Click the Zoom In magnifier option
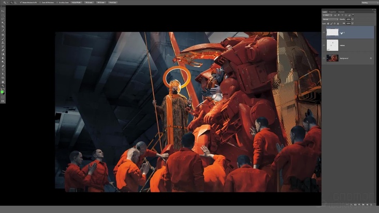Screen dimensions: 379x213 tap(11, 3)
